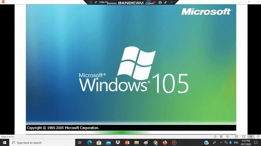Open the People icon in tray
The width and height of the screenshot is (261, 146).
click(x=215, y=142)
